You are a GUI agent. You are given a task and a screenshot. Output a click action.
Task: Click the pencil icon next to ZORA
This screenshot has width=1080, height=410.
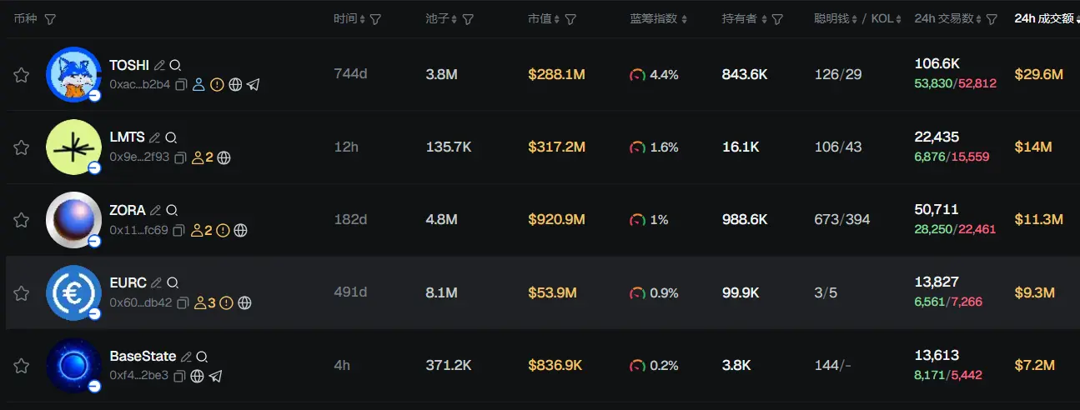click(x=155, y=211)
